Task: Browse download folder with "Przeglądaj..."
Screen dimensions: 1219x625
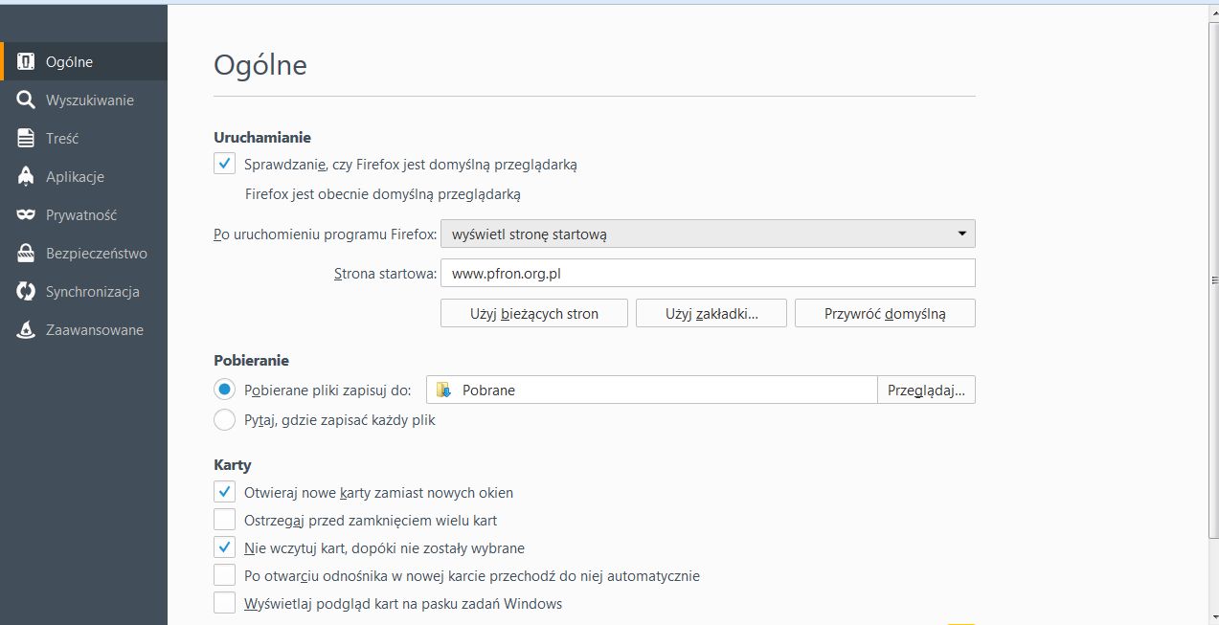Action: pyautogui.click(x=926, y=390)
